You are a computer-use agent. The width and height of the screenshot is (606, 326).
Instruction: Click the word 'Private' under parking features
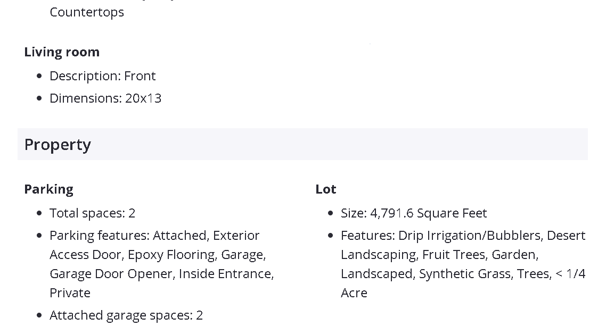[70, 293]
